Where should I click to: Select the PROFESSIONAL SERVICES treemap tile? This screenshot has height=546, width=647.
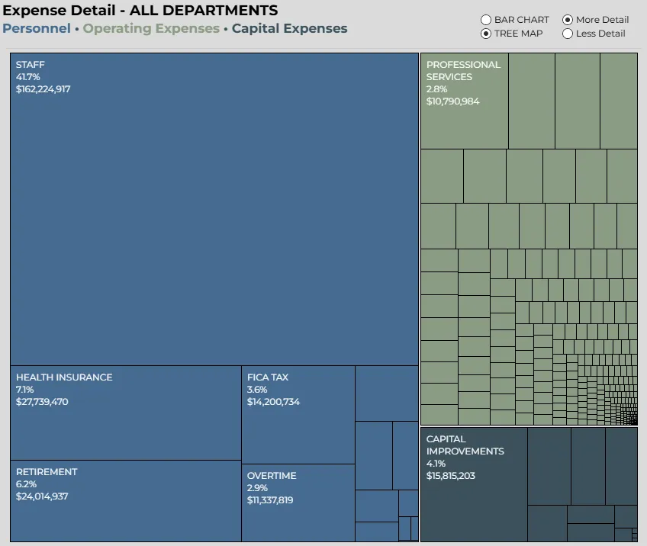465,101
